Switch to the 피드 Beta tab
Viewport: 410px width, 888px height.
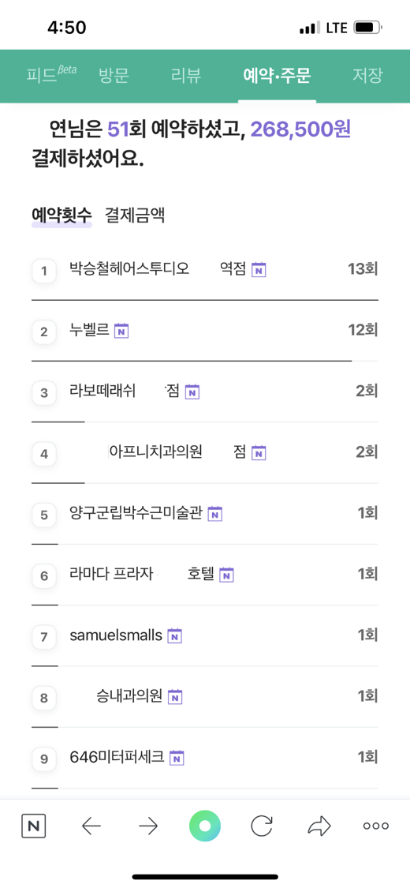pos(51,75)
